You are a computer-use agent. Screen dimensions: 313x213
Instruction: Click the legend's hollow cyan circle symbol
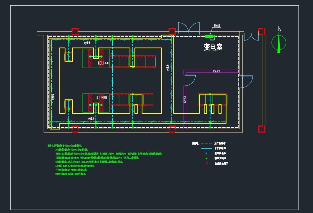pyautogui.click(x=207, y=153)
